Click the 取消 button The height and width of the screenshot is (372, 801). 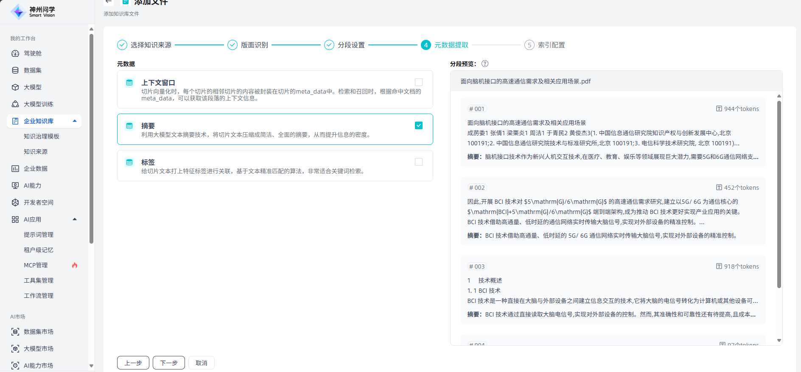[x=202, y=363]
